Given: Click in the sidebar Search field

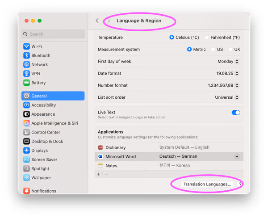Looking at the screenshot, I should click(53, 34).
